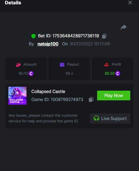The width and height of the screenshot is (139, 171).
Task: Close the Details dialog
Action: point(130,2)
